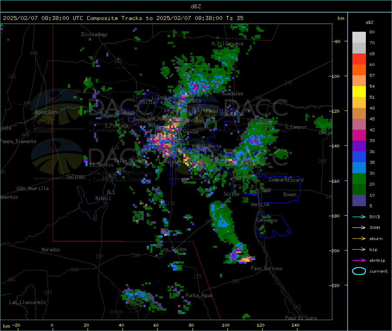Viewport: 392px width, 331px height.
Task: Click the 'Guadales' place label
Action: click(x=233, y=94)
